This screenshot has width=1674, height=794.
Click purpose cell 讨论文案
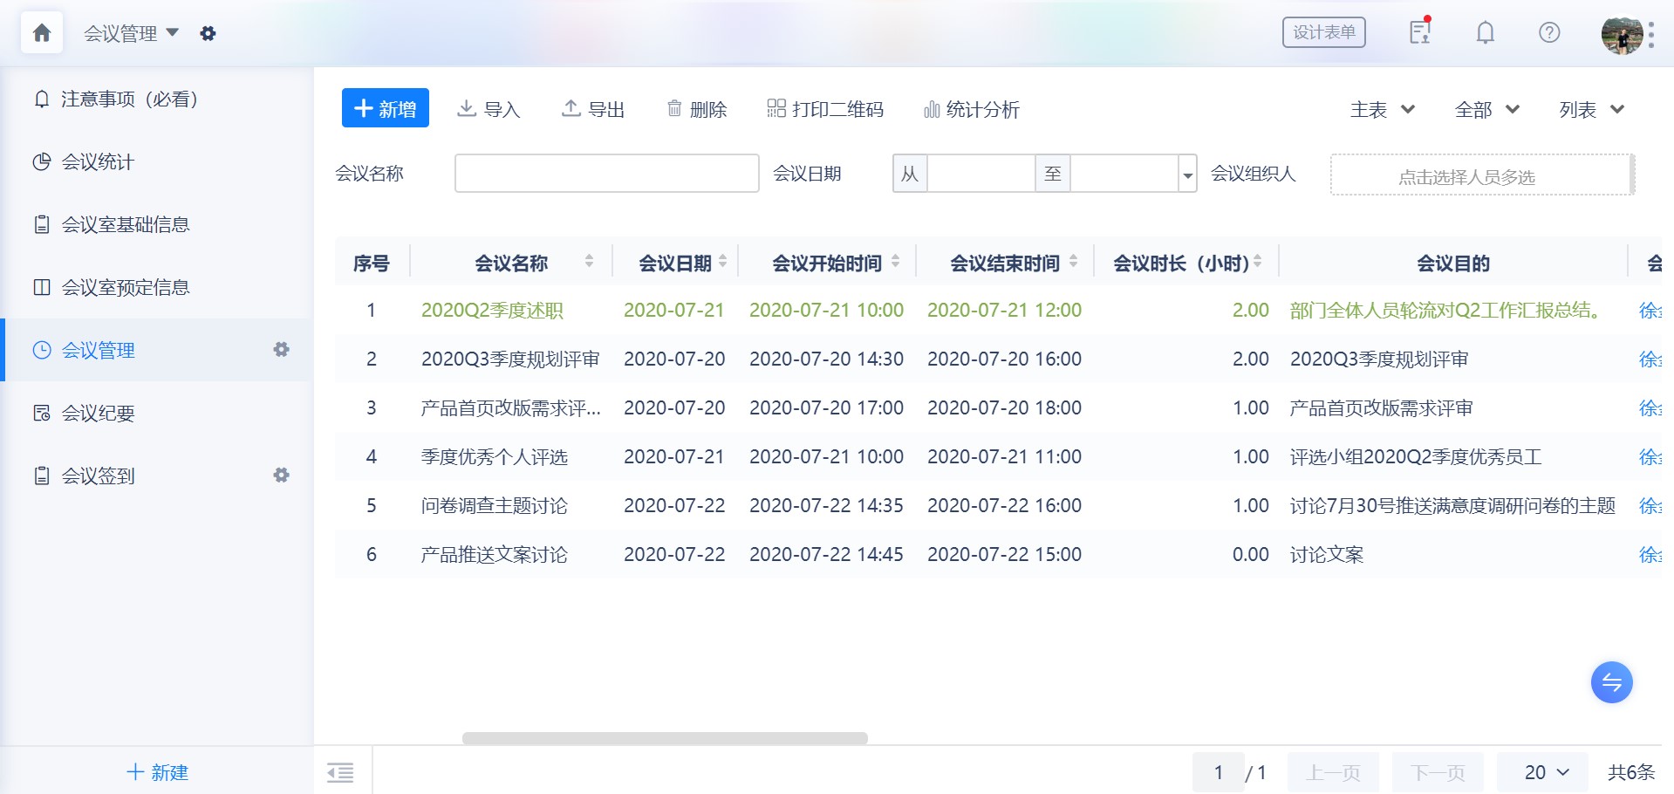pyautogui.click(x=1326, y=555)
